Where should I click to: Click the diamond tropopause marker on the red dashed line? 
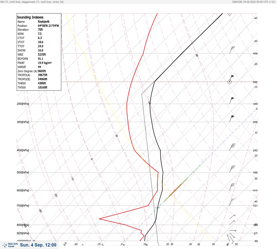pyautogui.click(x=229, y=82)
